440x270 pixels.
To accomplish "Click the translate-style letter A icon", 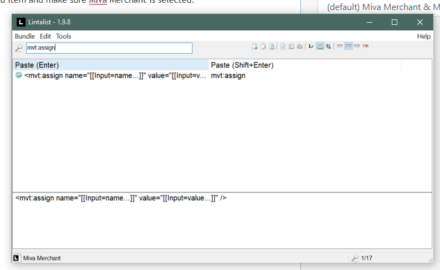I will click(329, 46).
